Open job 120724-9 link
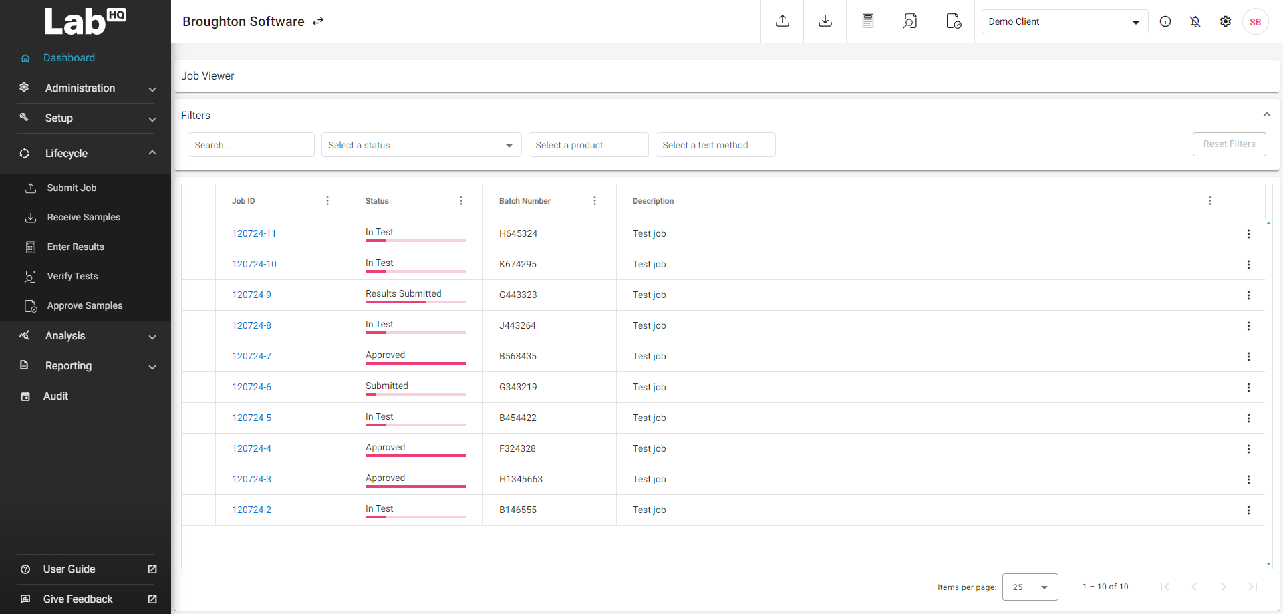Screen dimensions: 1283x614 (251, 295)
